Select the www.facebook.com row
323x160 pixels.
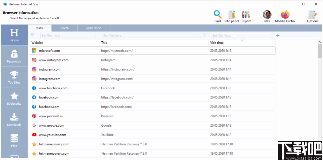click(x=153, y=88)
